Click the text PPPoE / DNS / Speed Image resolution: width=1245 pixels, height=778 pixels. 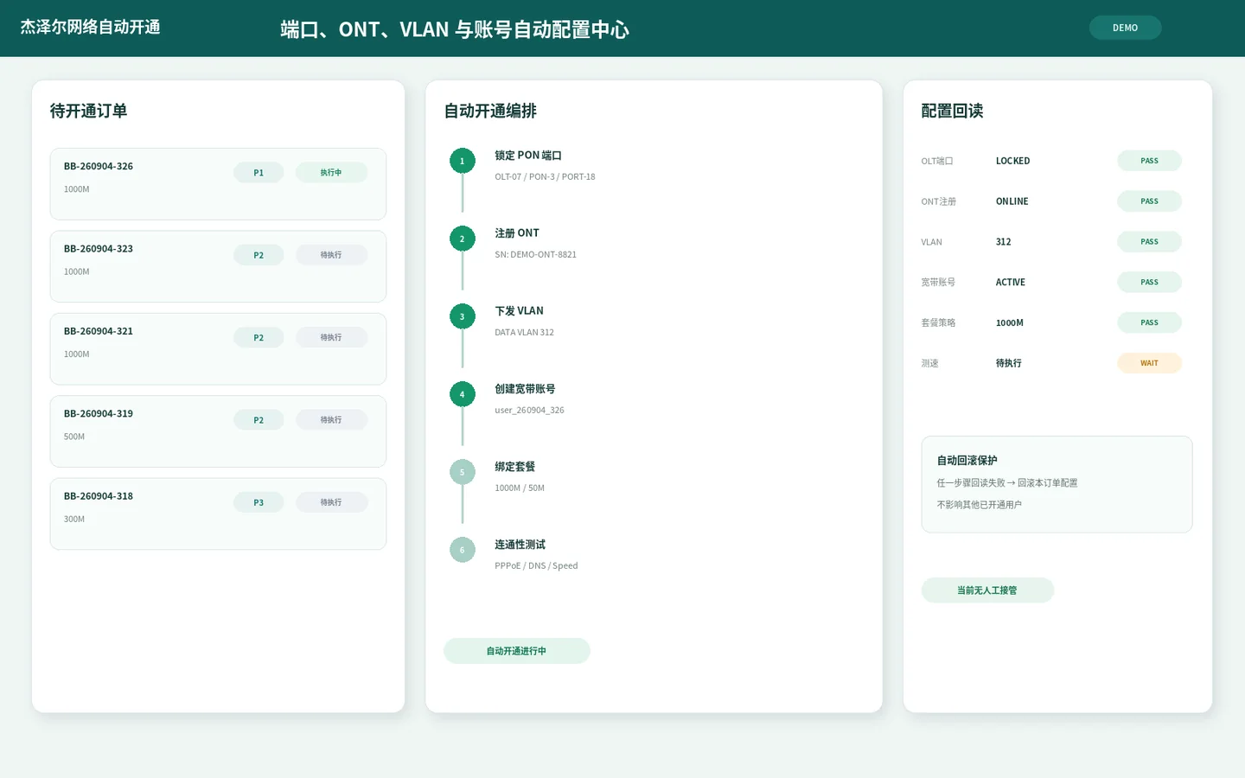point(536,566)
